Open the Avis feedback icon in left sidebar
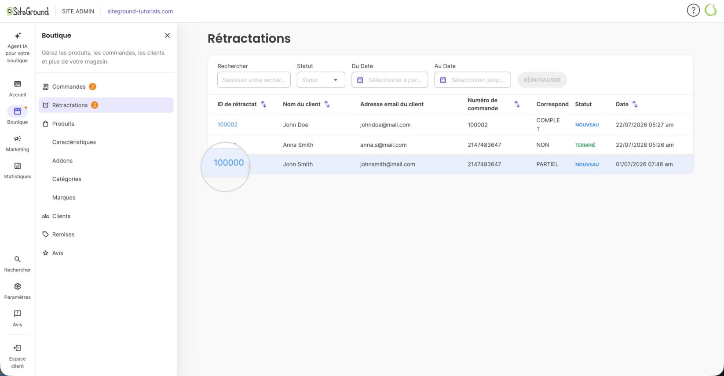The height and width of the screenshot is (376, 724). coord(18,314)
